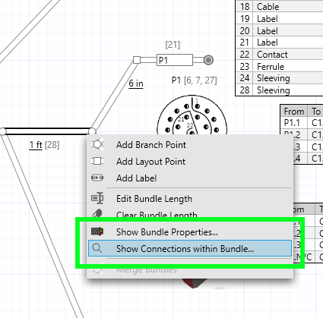The height and width of the screenshot is (318, 323).
Task: Click the '[21]' reference label above P1
Action: pyautogui.click(x=173, y=45)
